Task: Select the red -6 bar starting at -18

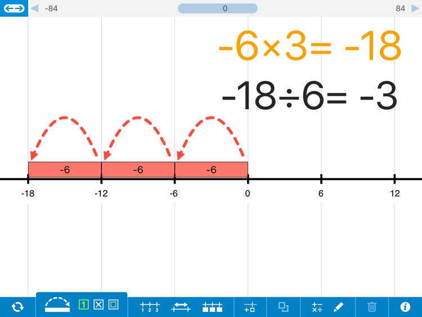Action: [x=65, y=169]
